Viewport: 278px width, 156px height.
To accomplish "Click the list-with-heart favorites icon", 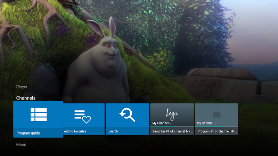I will 82,116.
